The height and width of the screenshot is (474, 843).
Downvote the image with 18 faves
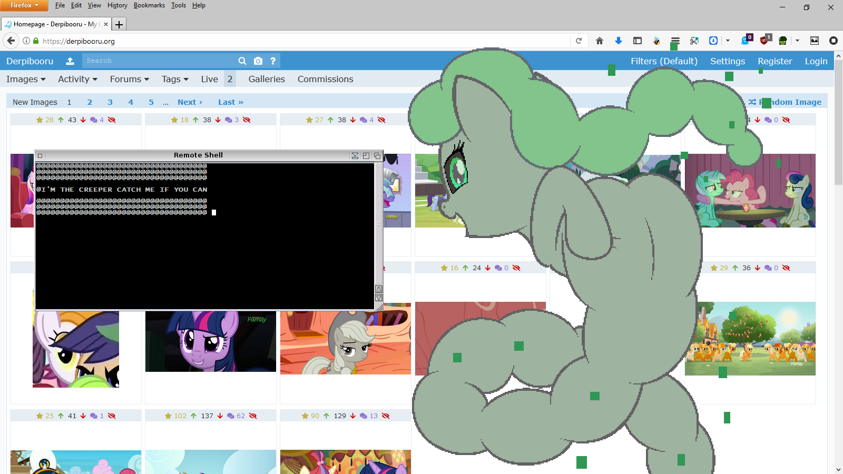pos(218,120)
